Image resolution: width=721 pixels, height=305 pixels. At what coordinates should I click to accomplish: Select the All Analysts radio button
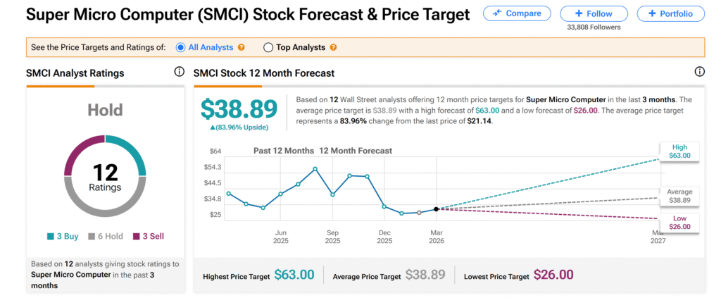(x=180, y=48)
